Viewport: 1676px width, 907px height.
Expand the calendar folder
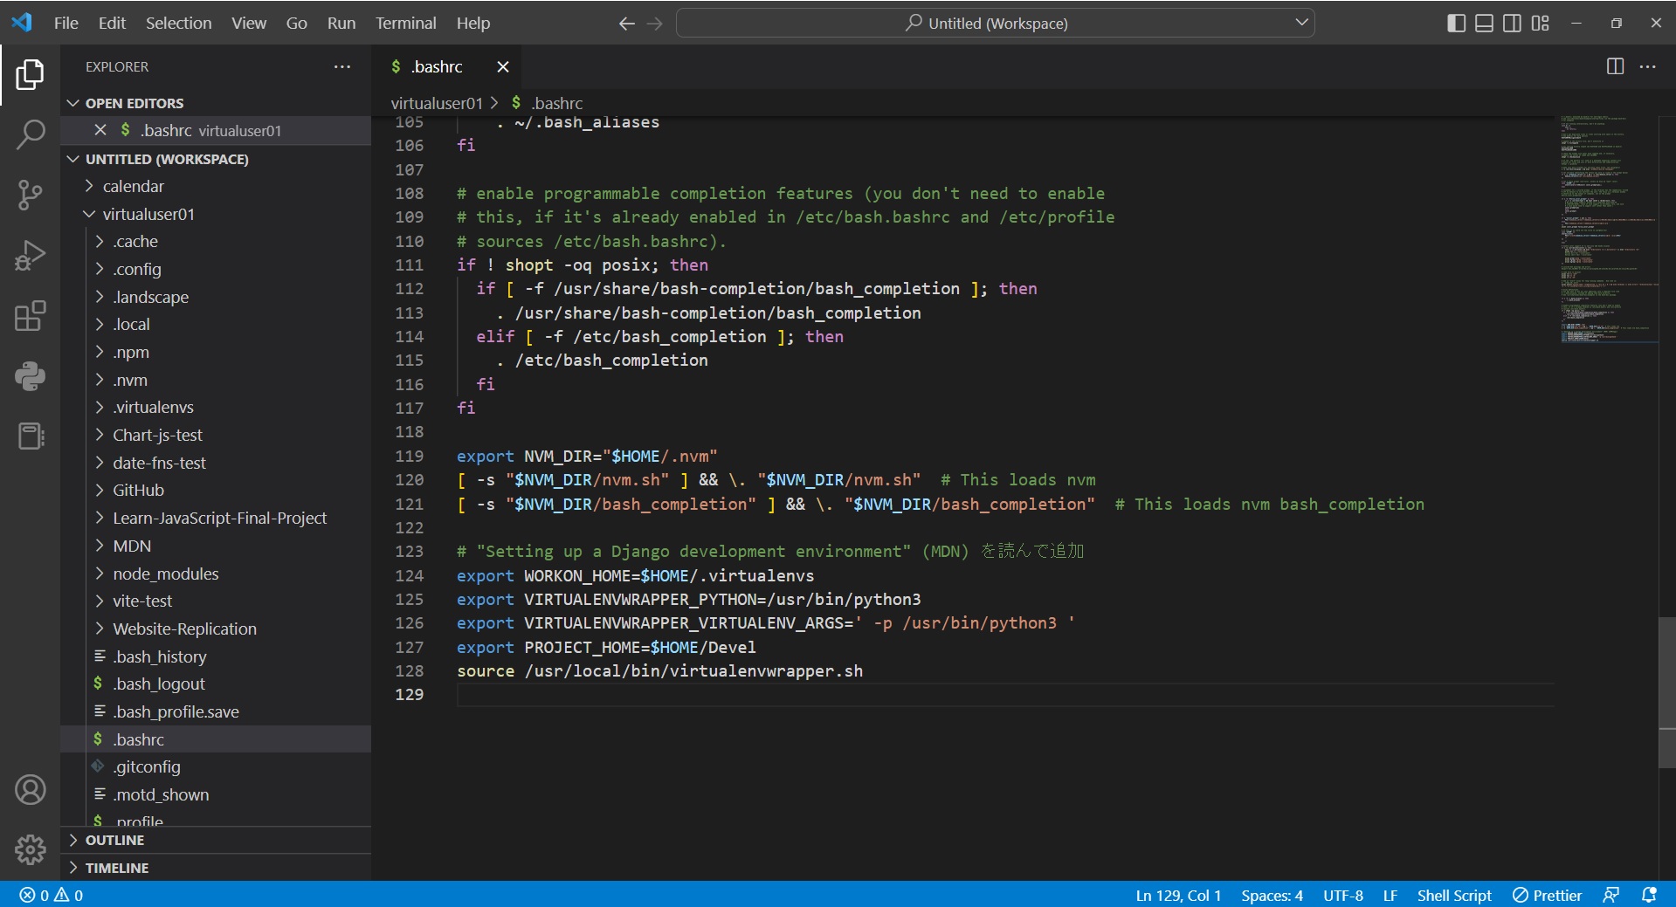(x=133, y=186)
